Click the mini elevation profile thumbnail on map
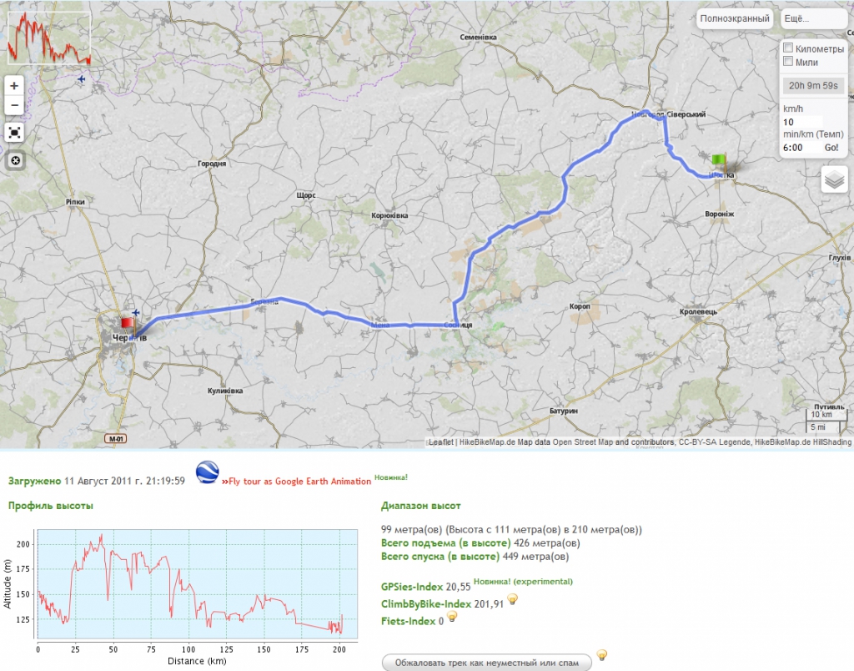Image resolution: width=854 pixels, height=671 pixels. 49,39
